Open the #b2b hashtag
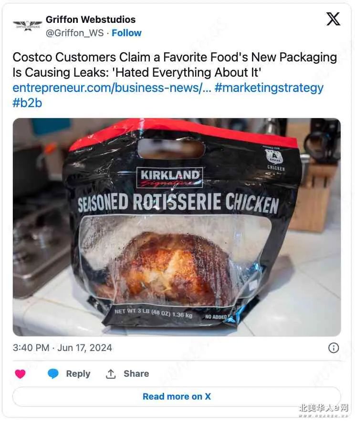Viewport: 355px width, 421px height. point(27,103)
